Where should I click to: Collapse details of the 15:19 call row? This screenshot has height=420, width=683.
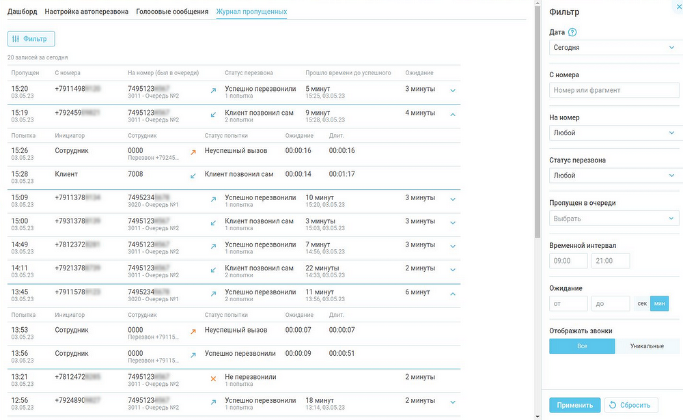(x=453, y=115)
